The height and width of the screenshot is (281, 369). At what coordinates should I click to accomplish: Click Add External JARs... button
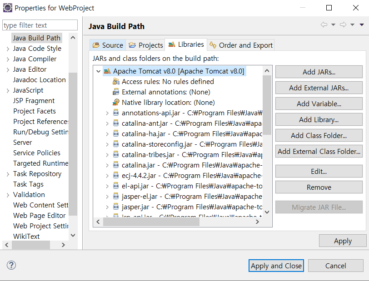[319, 88]
